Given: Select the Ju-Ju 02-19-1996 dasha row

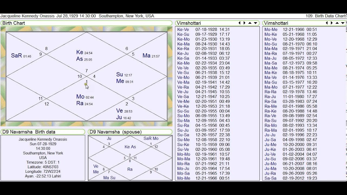Looking at the screenshot, I should [x=291, y=135].
